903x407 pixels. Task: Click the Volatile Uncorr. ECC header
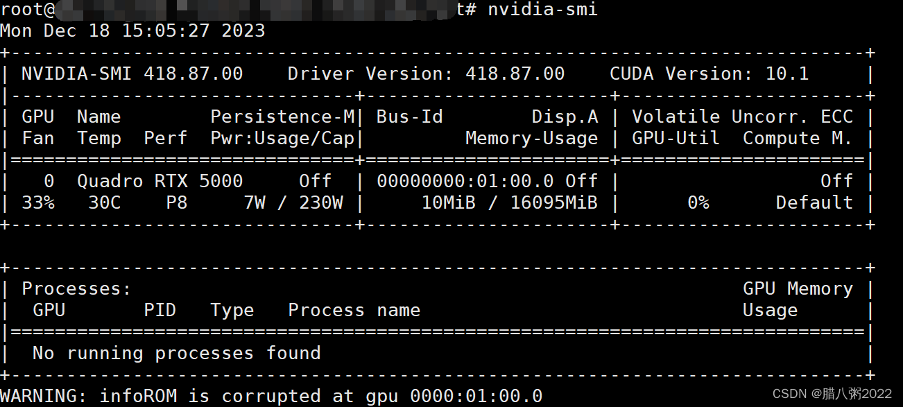(x=743, y=116)
